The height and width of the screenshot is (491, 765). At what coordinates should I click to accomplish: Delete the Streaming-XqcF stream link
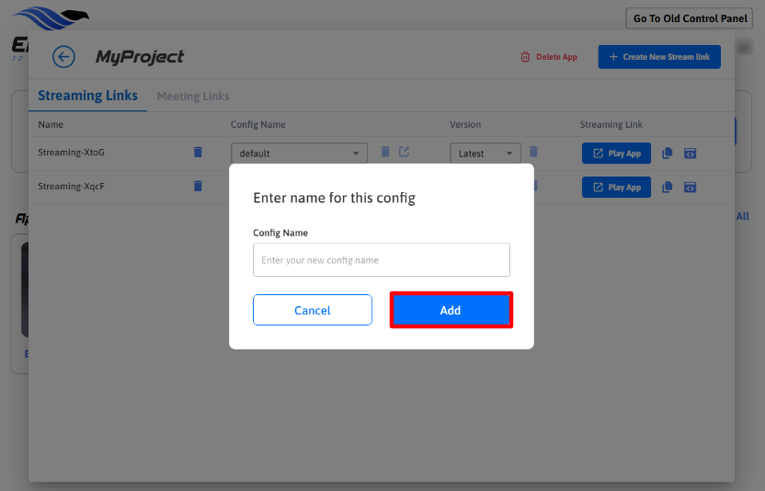pos(198,187)
